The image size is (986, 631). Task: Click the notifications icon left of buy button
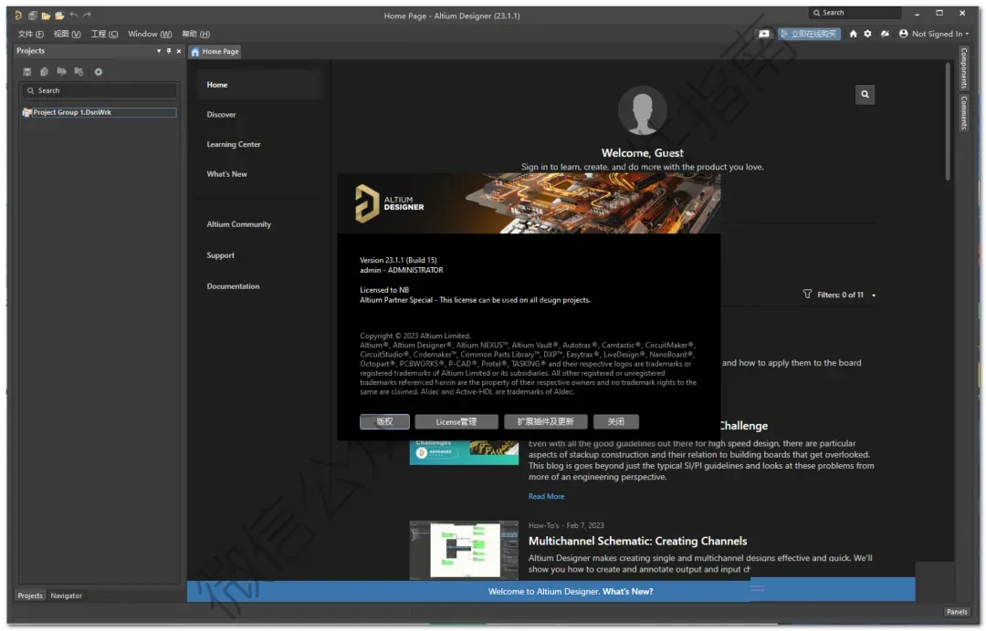pos(764,34)
